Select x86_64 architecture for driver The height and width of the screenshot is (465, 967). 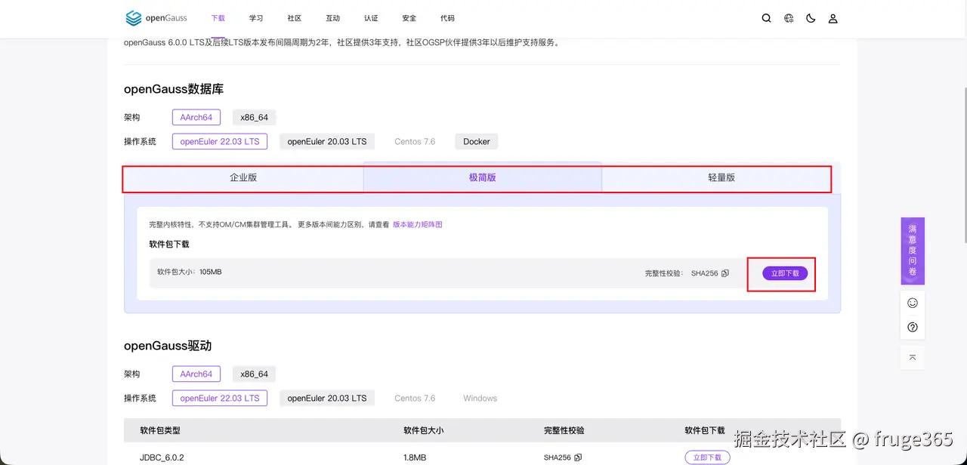tap(255, 374)
